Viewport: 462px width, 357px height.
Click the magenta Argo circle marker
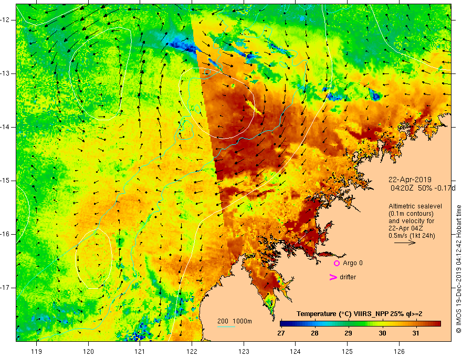tap(337, 263)
